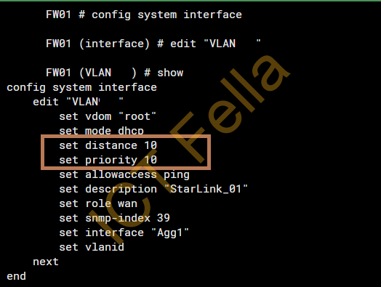The width and height of the screenshot is (381, 287).
Task: Click the 'show' command text
Action: 170,73
